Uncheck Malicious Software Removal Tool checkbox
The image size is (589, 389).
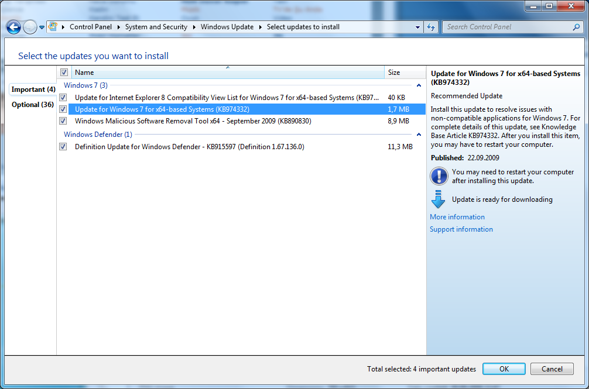point(63,121)
